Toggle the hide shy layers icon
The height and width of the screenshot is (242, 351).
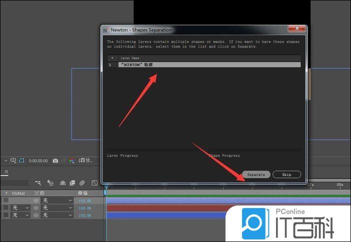pos(62,183)
